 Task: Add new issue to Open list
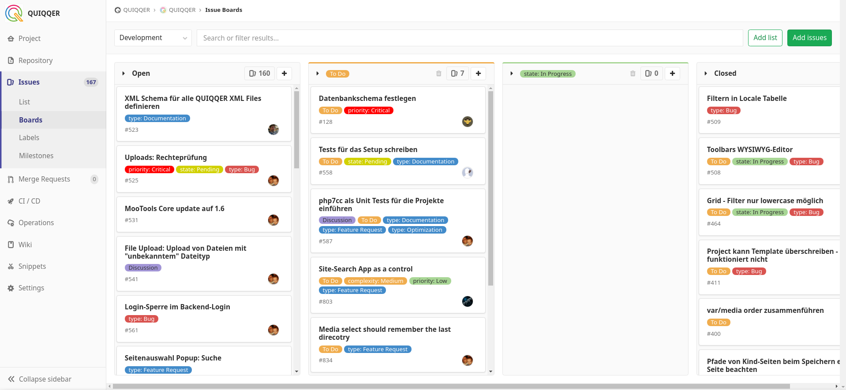click(284, 74)
